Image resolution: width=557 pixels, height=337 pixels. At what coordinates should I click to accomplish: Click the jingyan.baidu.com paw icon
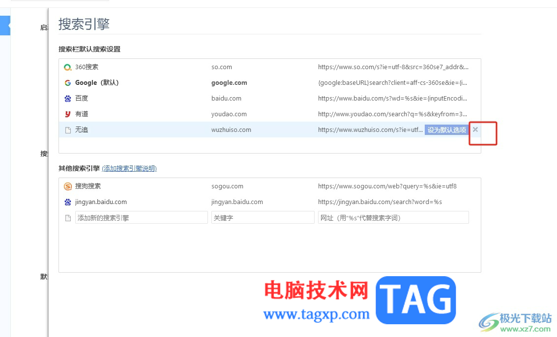click(67, 202)
